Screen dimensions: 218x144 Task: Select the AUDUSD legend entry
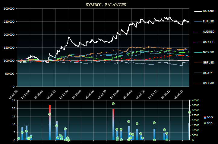click(x=204, y=32)
